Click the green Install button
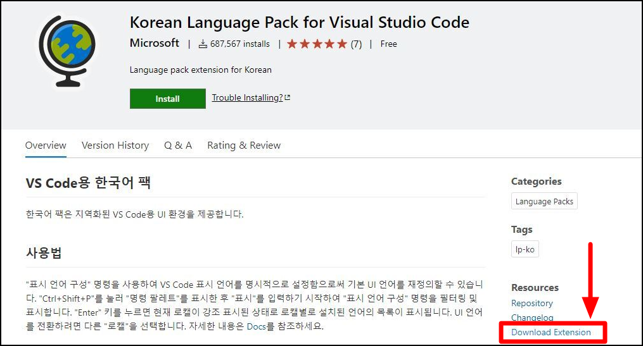The image size is (643, 346). [x=168, y=99]
